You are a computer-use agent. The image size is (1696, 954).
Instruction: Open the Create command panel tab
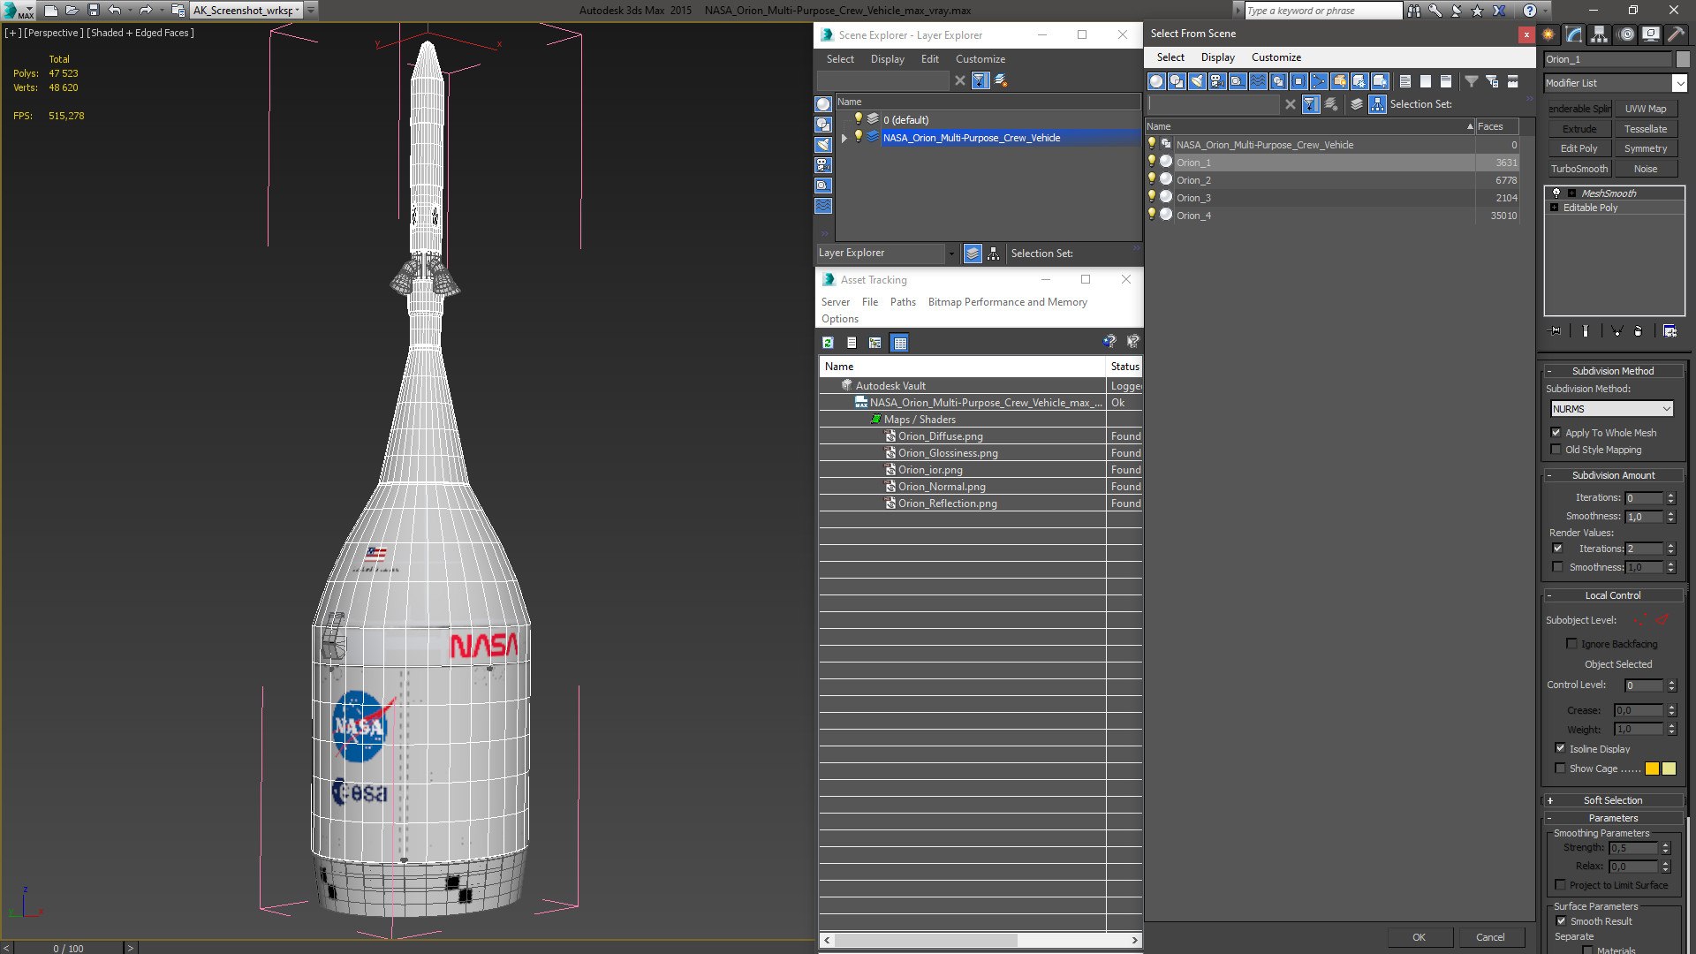click(x=1549, y=34)
